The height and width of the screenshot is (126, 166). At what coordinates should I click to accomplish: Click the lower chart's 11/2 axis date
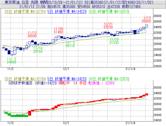tap(10, 123)
